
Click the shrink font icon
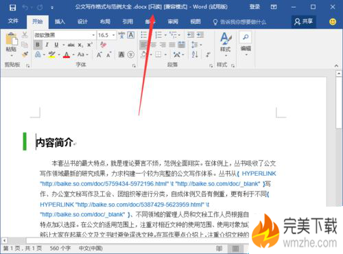(108, 55)
